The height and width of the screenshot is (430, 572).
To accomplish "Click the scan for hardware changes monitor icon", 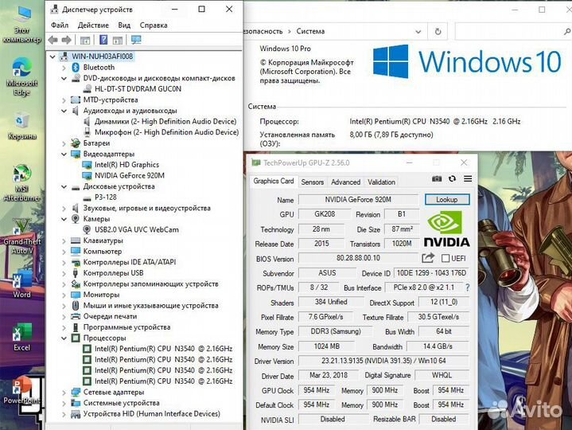I will pos(136,40).
